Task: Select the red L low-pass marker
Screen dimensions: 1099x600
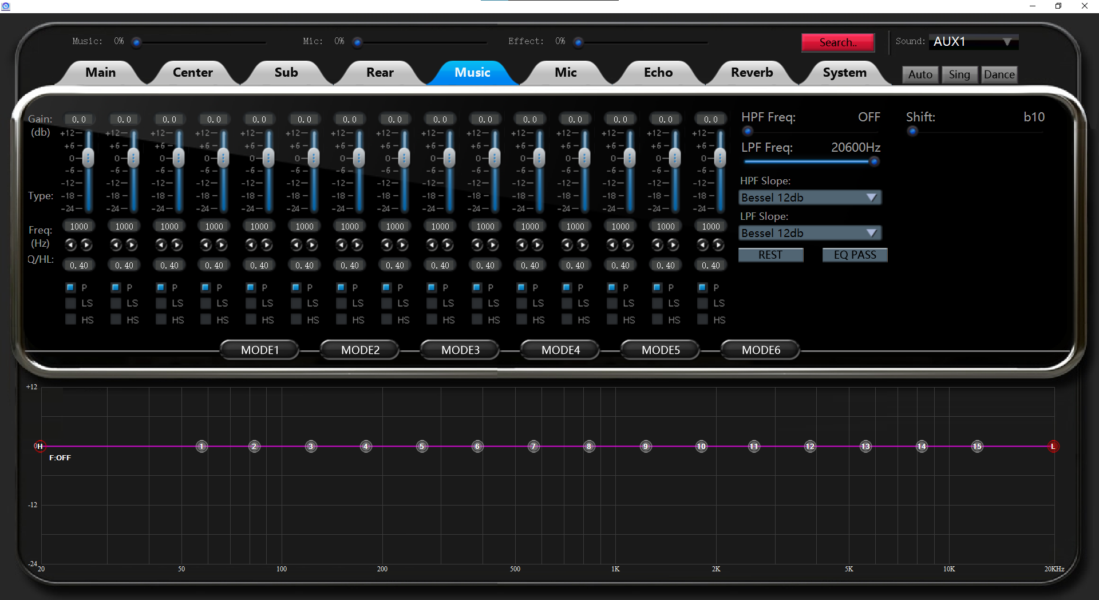Action: click(1053, 446)
